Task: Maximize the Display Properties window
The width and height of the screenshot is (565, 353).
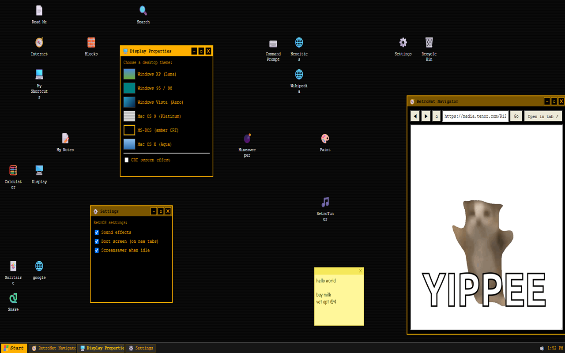Action: (201, 51)
